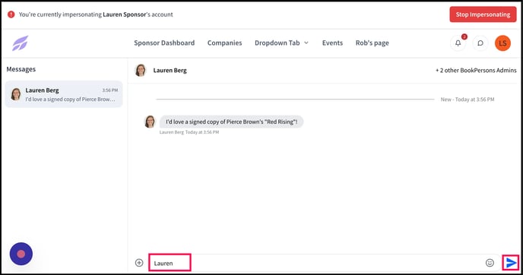Open the emoji picker smiley icon
This screenshot has height=275, width=523.
pos(490,263)
